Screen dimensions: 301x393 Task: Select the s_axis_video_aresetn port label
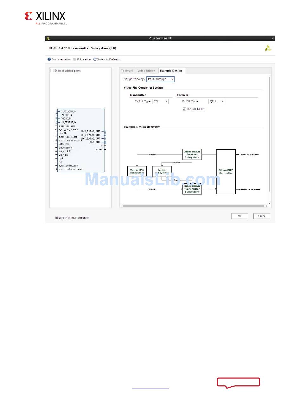coord(70,169)
